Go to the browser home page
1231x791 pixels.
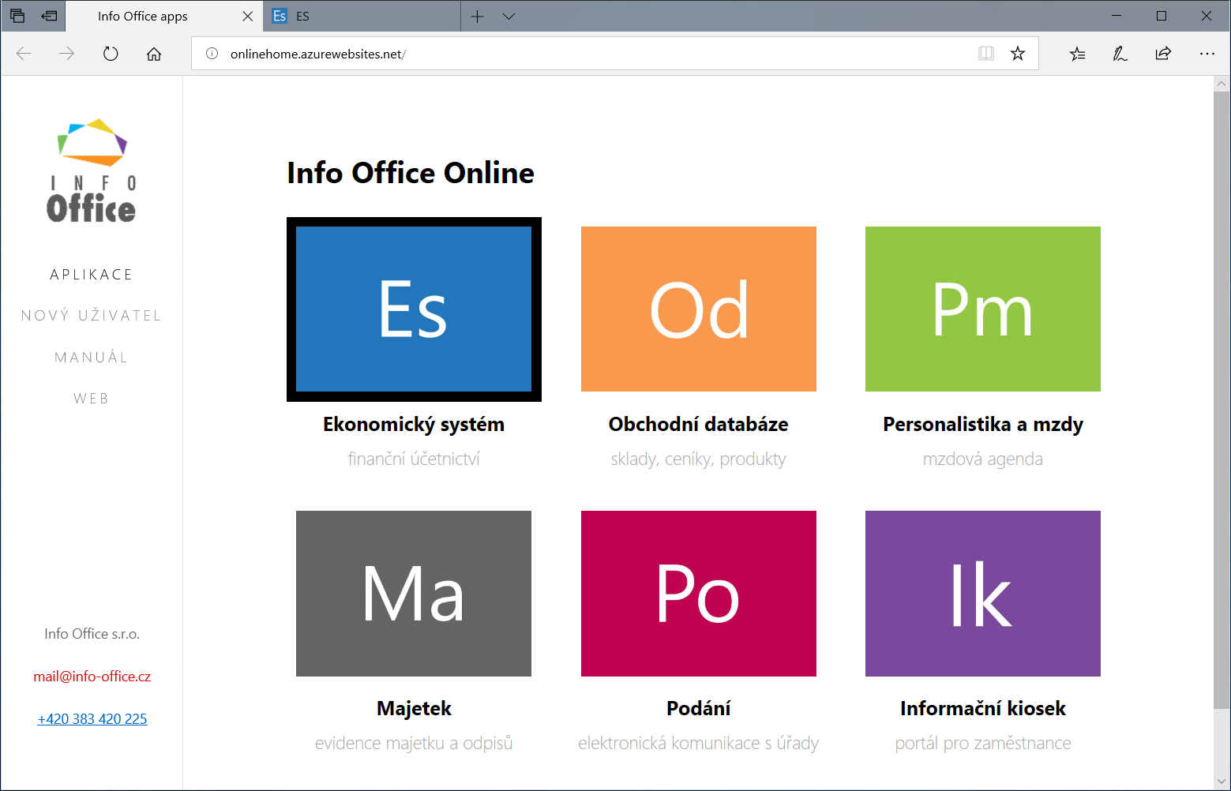pyautogui.click(x=154, y=54)
